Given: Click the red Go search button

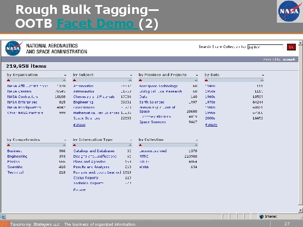Looking at the screenshot, I should pos(291,47).
